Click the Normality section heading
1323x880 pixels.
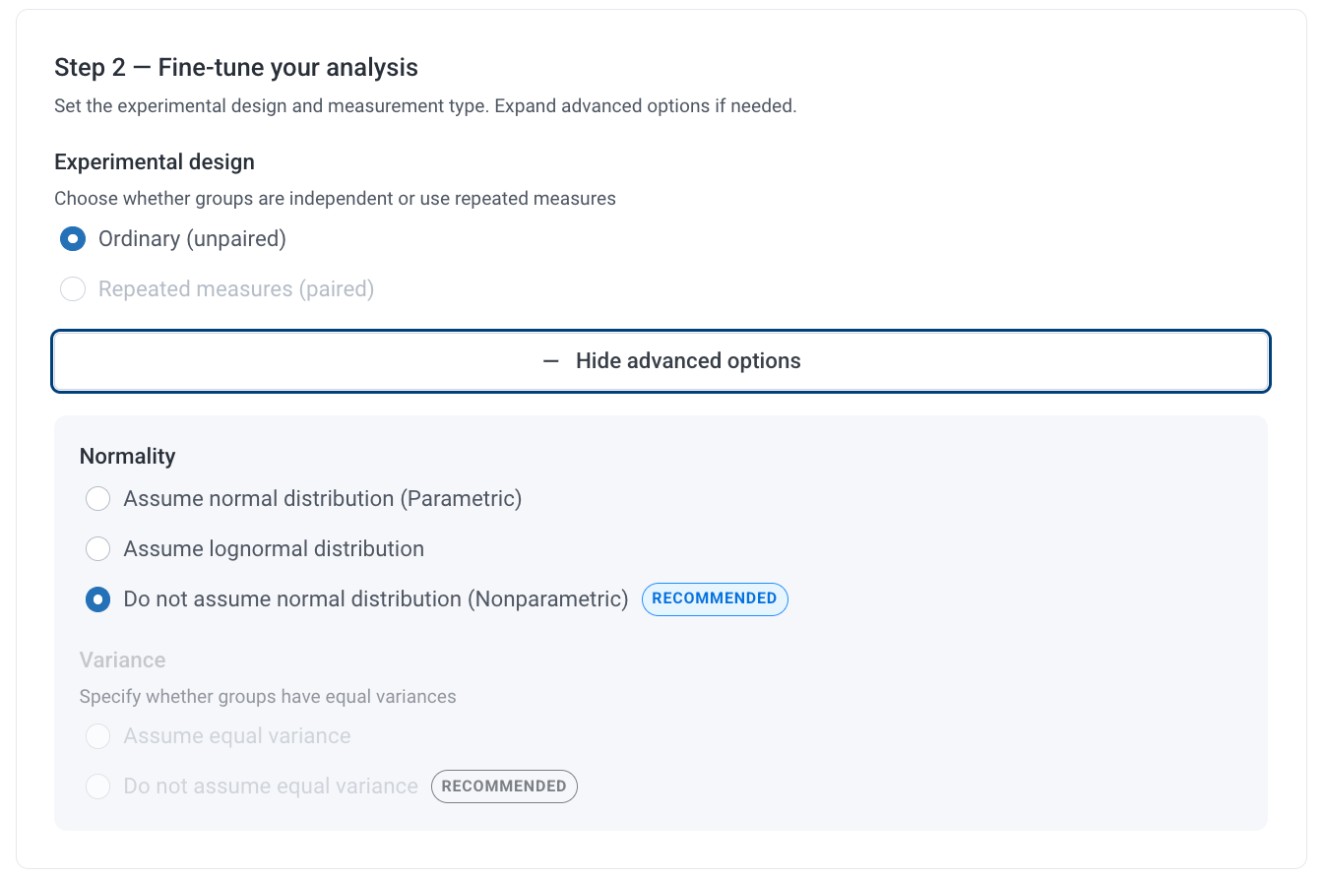(127, 457)
